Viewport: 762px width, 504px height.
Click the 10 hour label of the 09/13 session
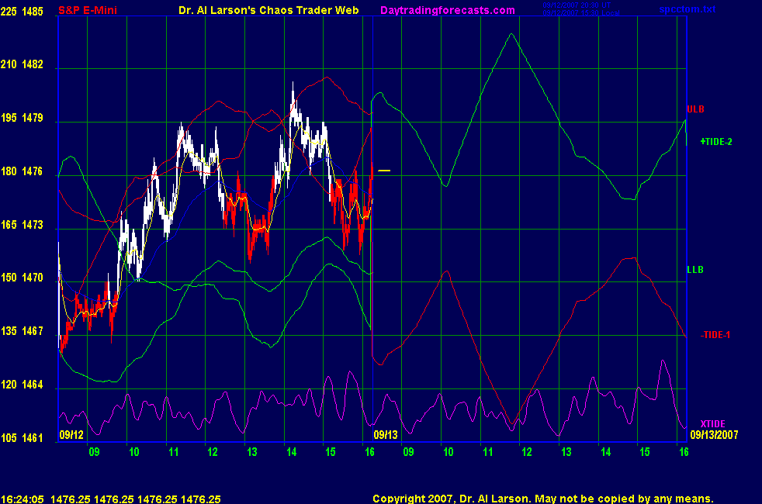pyautogui.click(x=448, y=452)
